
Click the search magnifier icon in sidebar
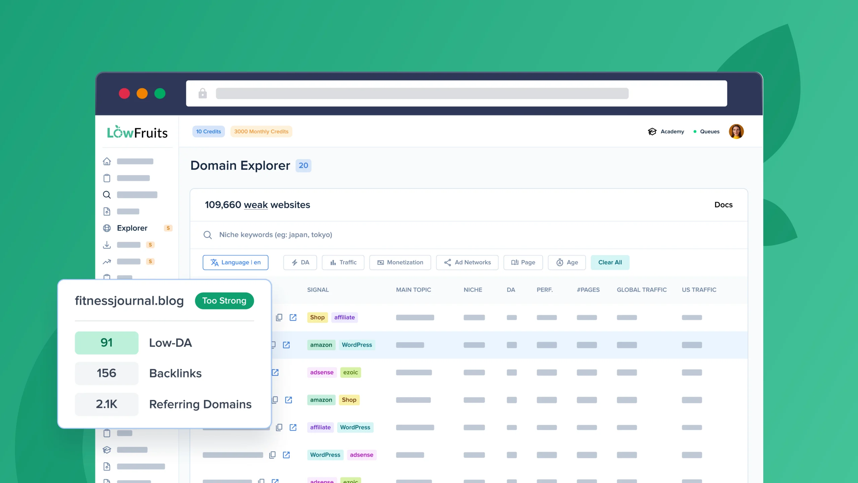click(x=107, y=195)
